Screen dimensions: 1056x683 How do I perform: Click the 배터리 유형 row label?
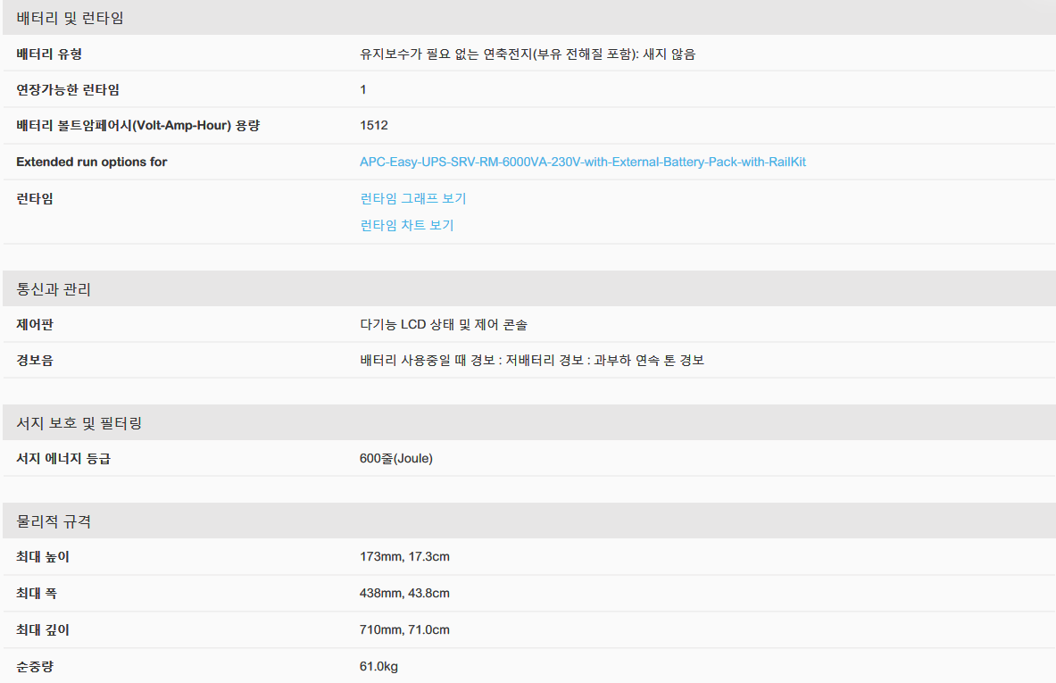click(49, 54)
